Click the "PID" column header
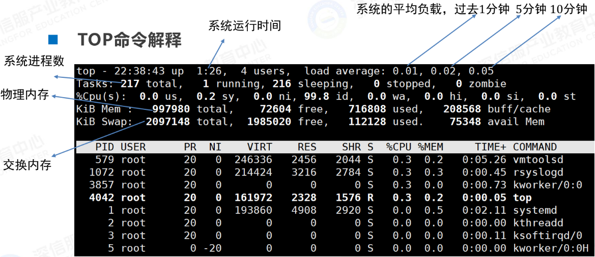The width and height of the screenshot is (595, 257). click(105, 147)
